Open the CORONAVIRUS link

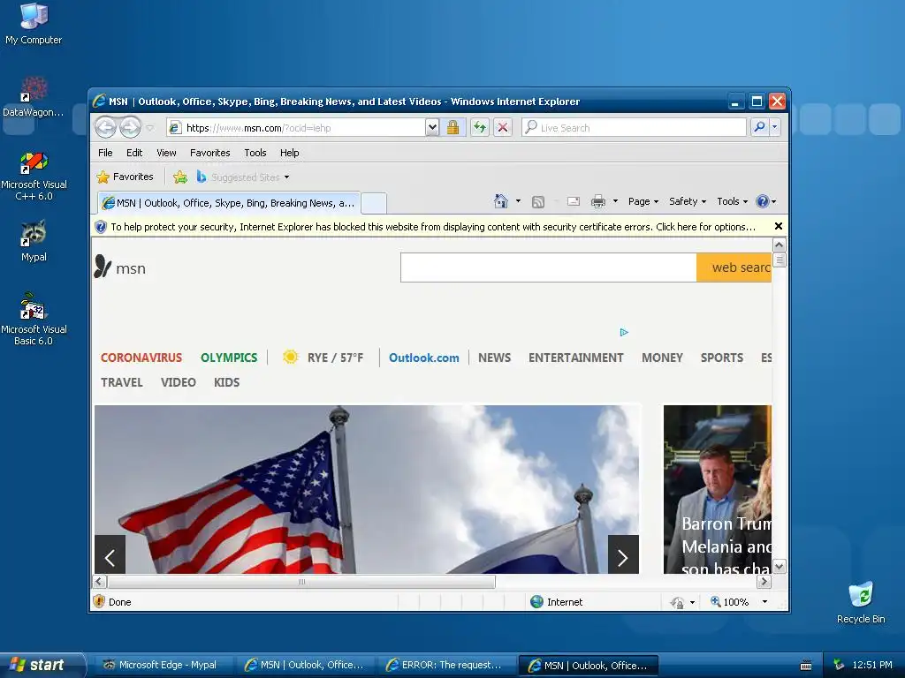(141, 358)
